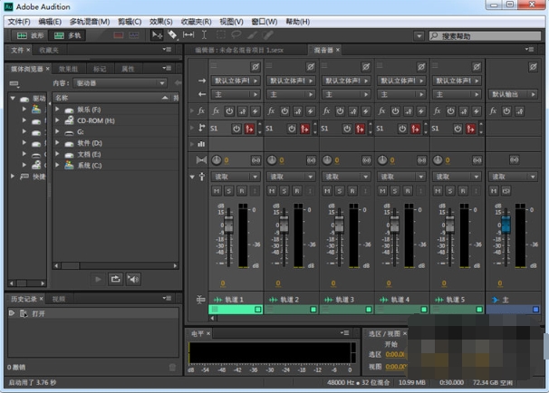Open the 效果(S) menu
The height and width of the screenshot is (393, 549).
pos(160,22)
